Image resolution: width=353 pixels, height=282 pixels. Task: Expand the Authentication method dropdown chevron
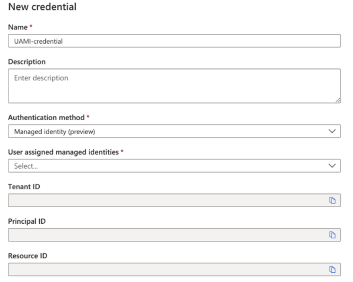point(332,131)
